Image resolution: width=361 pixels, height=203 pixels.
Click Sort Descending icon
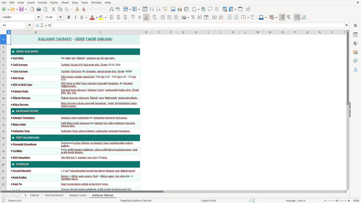(x=158, y=9)
